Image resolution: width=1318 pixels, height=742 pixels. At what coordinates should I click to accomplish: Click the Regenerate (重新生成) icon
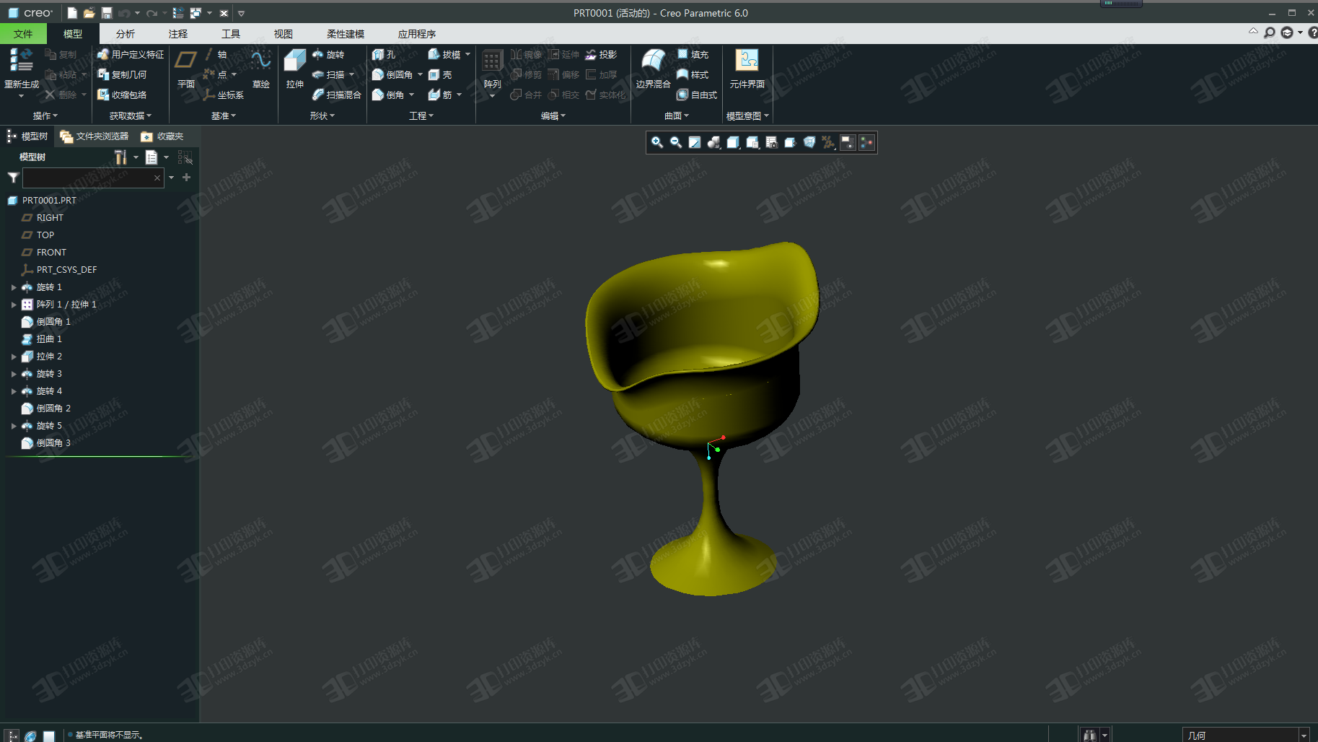(21, 61)
